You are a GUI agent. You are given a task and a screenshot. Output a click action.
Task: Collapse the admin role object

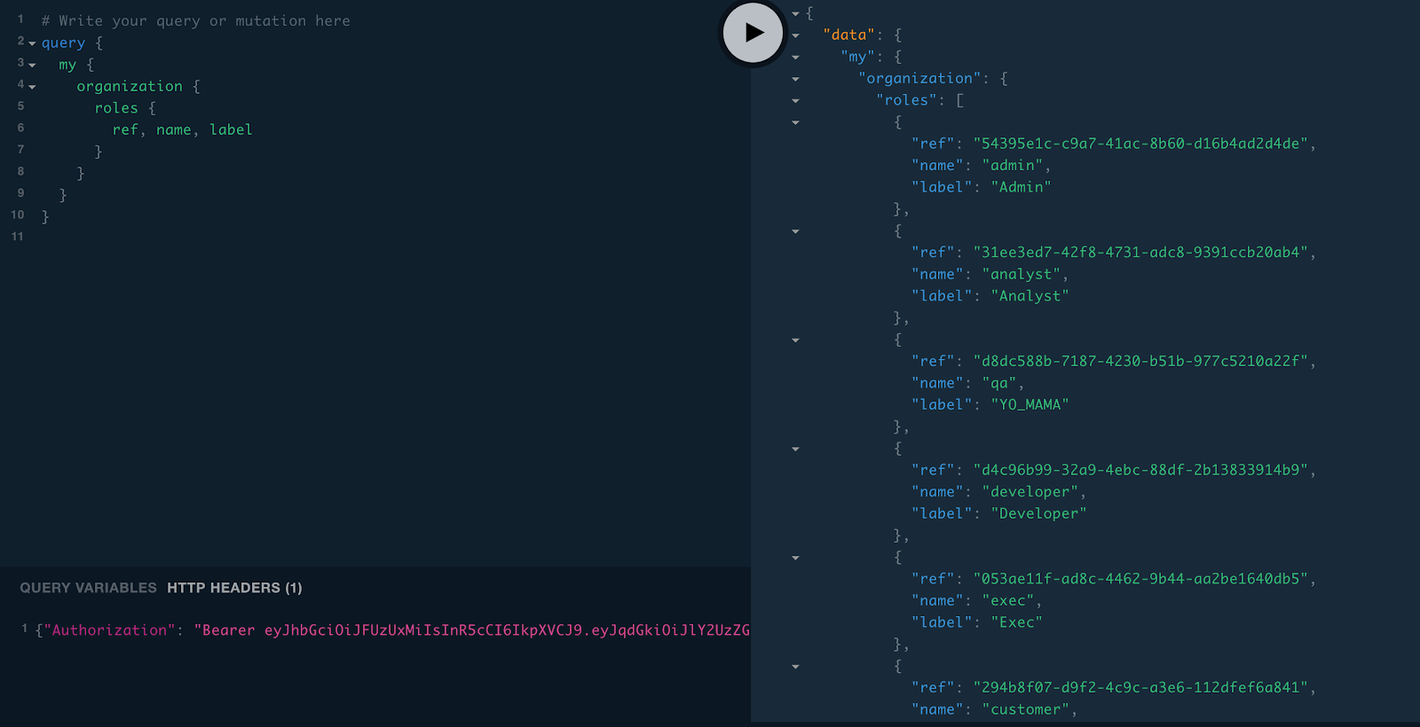pos(795,122)
